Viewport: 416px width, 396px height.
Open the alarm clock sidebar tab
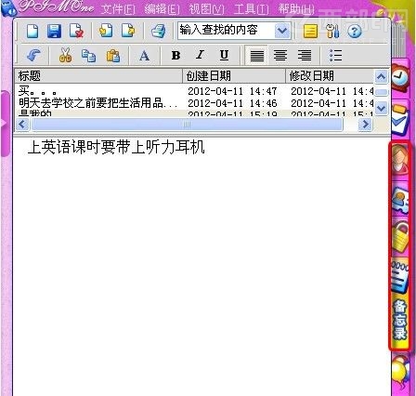pyautogui.click(x=400, y=77)
